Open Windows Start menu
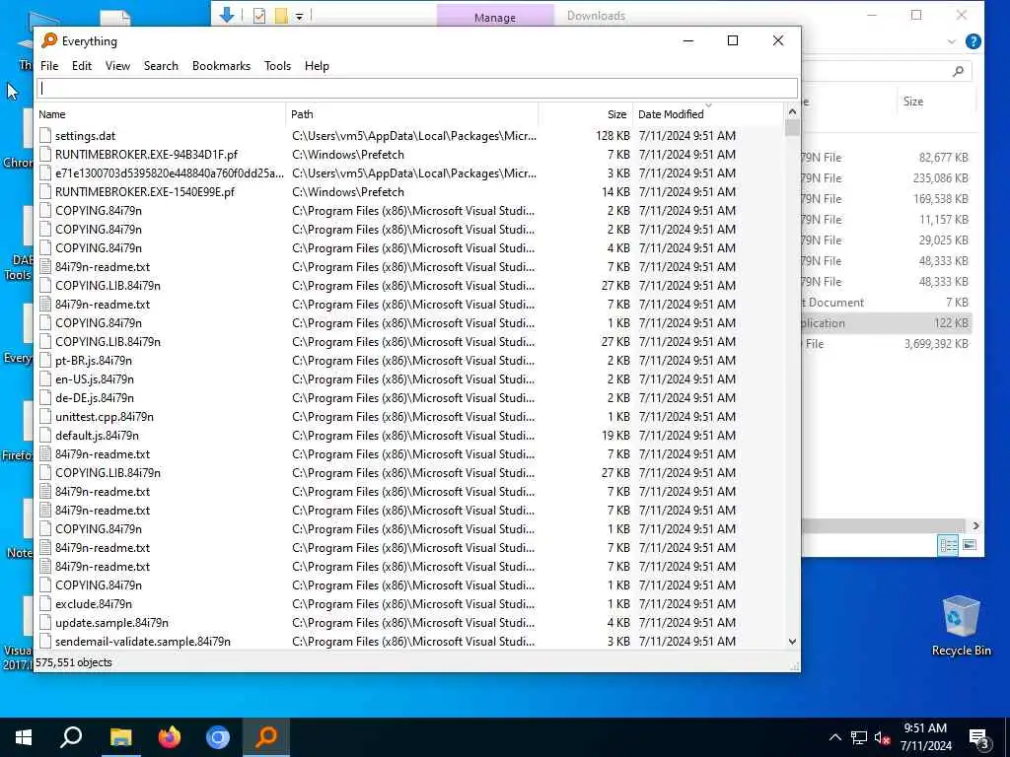 click(24, 737)
